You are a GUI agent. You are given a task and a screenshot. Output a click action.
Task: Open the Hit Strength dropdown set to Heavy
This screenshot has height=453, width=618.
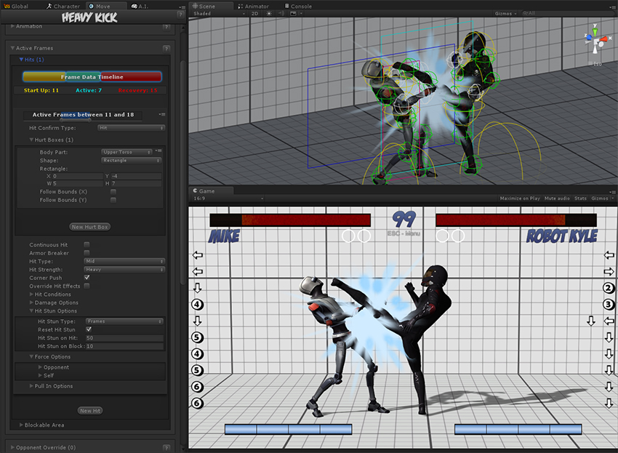(x=124, y=269)
